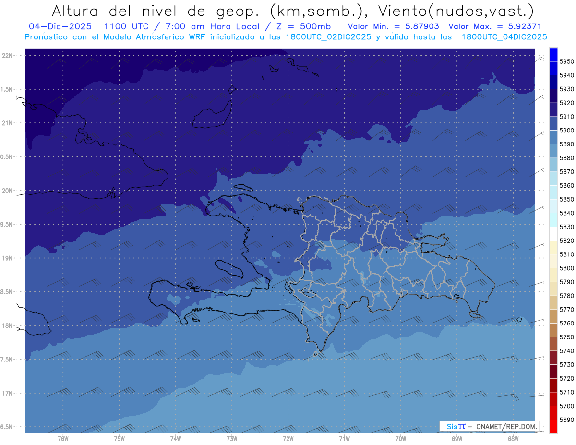
Task: Pick the swatch between 5920 and 5910
Action: coord(553,110)
